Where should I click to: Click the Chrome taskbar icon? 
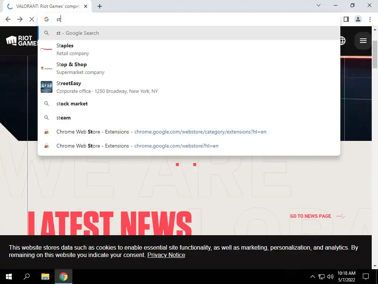click(63, 277)
